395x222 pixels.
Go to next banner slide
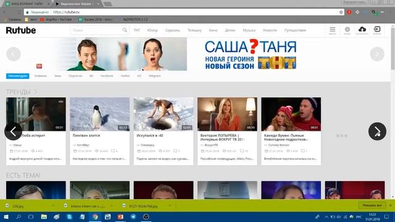point(377,54)
